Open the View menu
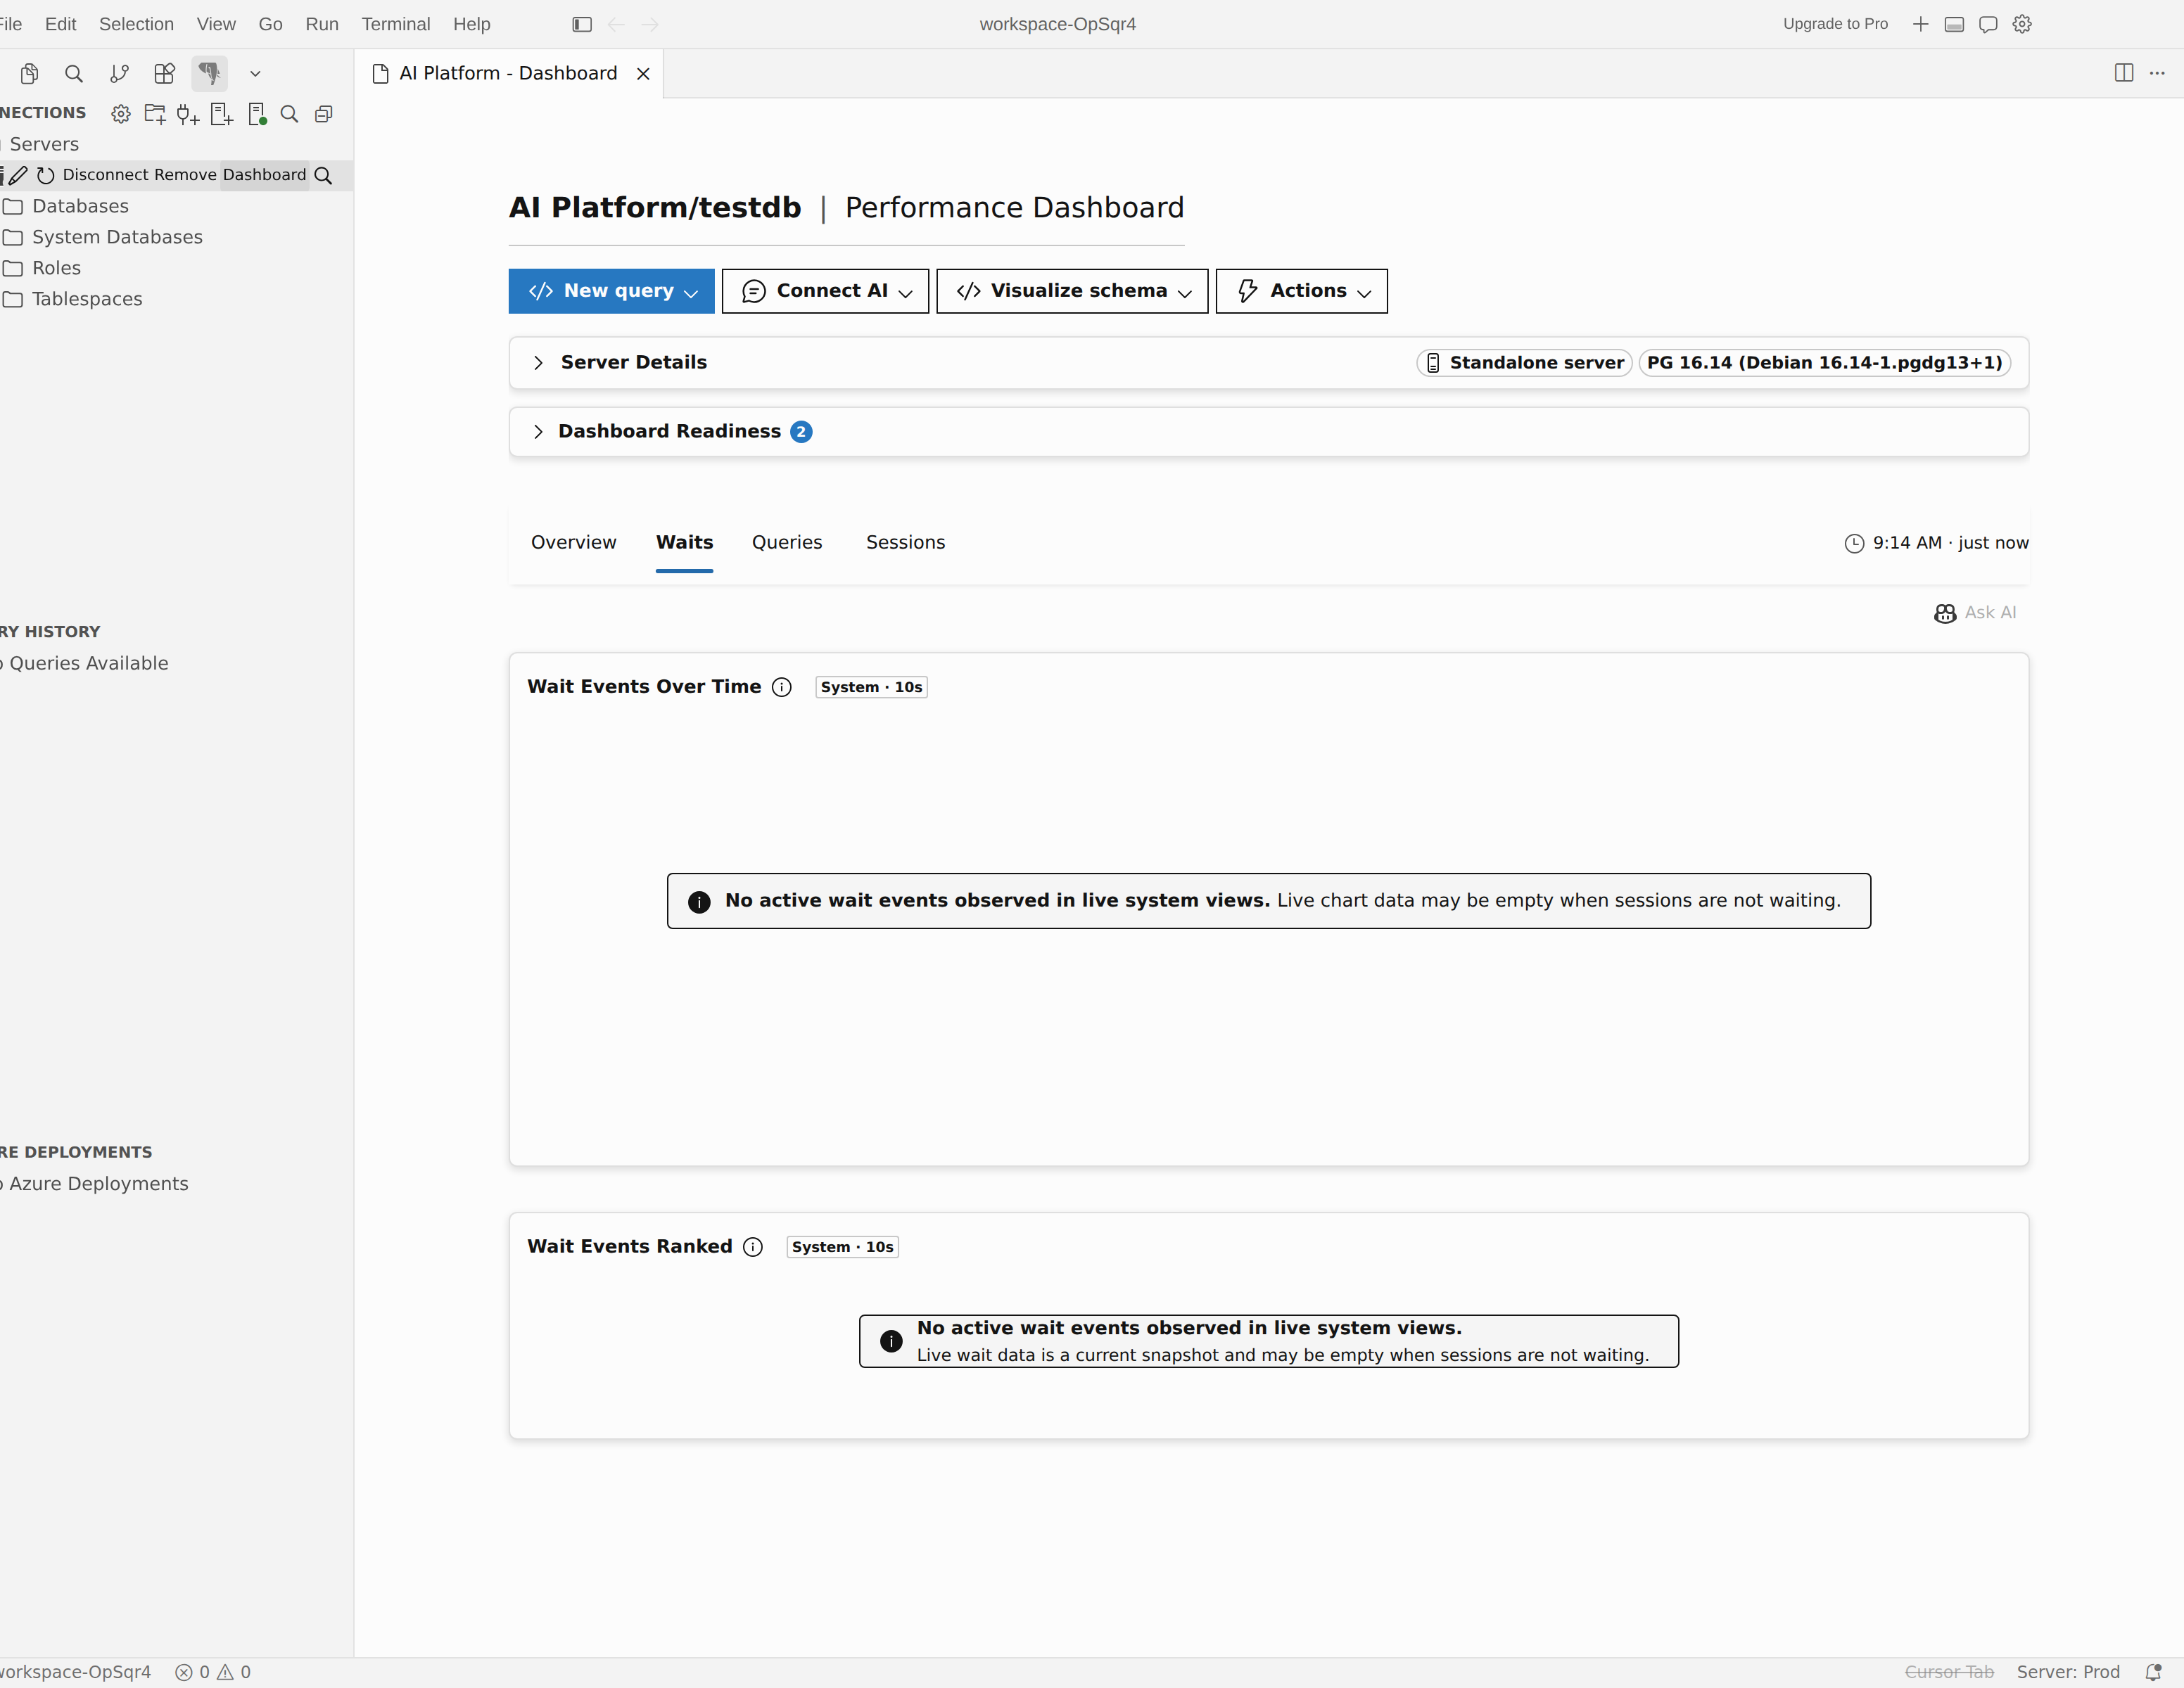2184x1688 pixels. (216, 24)
